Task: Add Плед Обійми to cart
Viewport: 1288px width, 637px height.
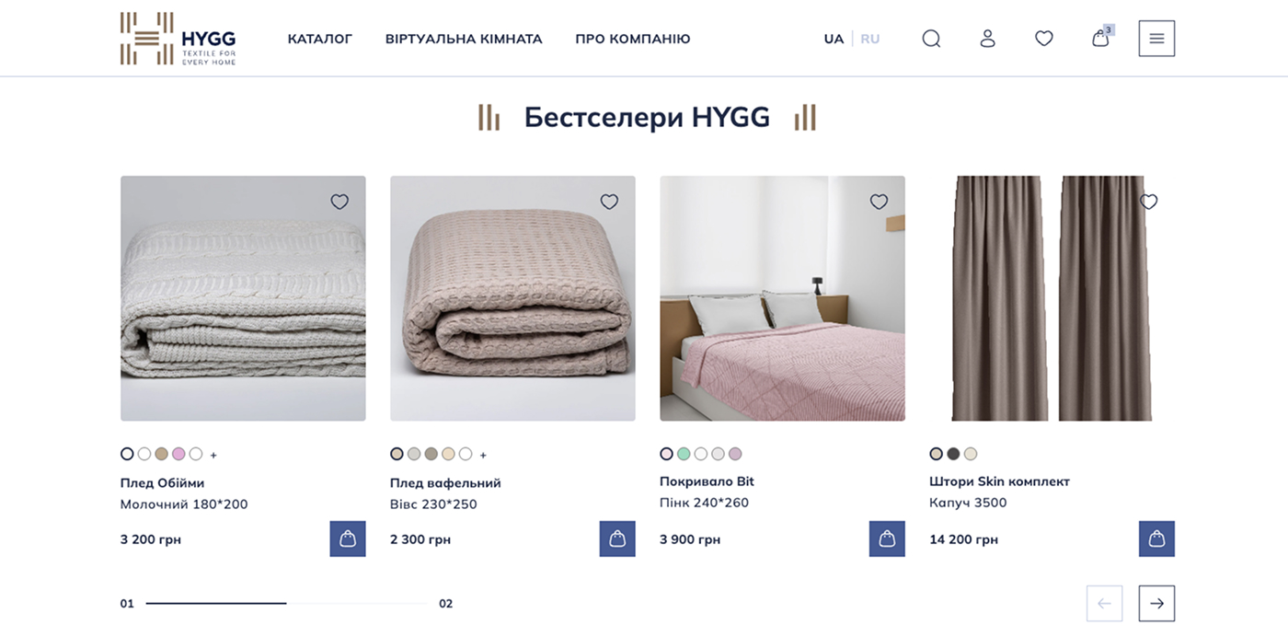Action: 348,539
